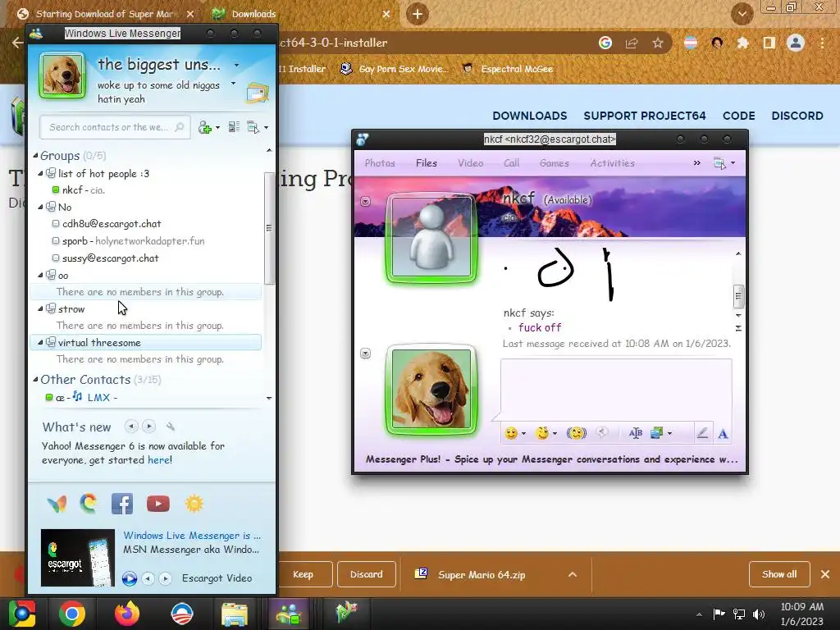Viewport: 840px width, 630px height.
Task: Open the Video menu in chat window
Action: 470,163
